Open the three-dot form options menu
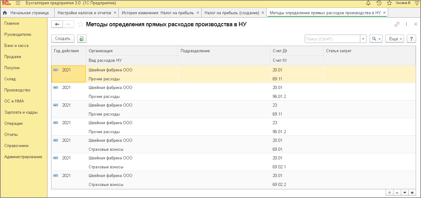 coord(406,24)
